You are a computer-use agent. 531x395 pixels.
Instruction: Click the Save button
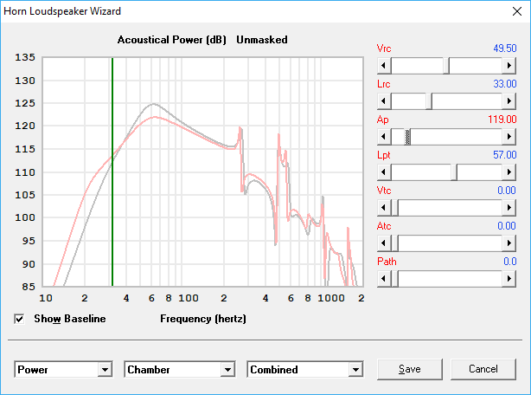click(x=410, y=369)
